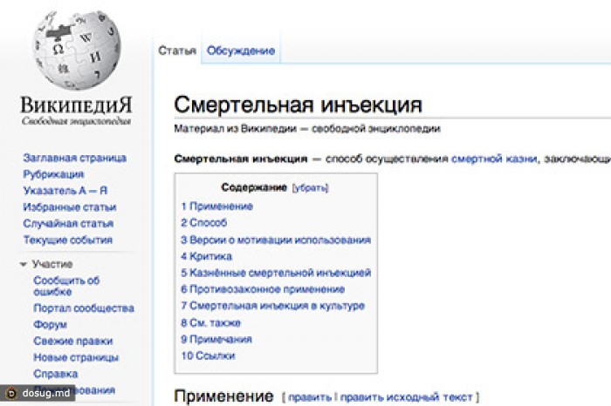Jump to Казнённые смертельной инъекцией section
The height and width of the screenshot is (406, 611).
(276, 273)
